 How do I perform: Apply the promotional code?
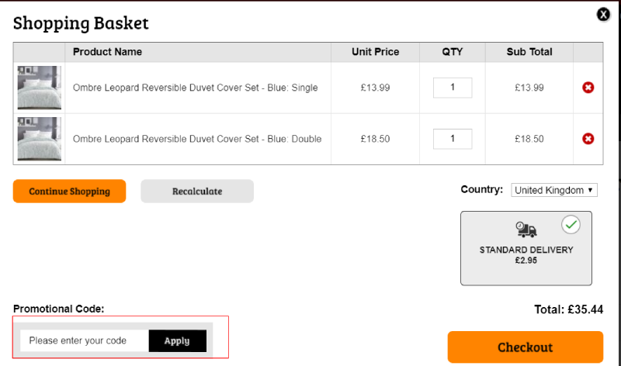[178, 340]
